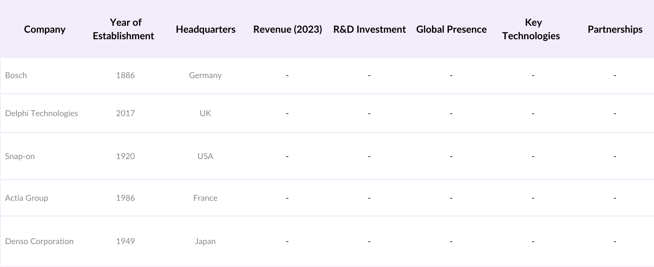
Task: Select the Key Technologies column header
Action: point(531,29)
